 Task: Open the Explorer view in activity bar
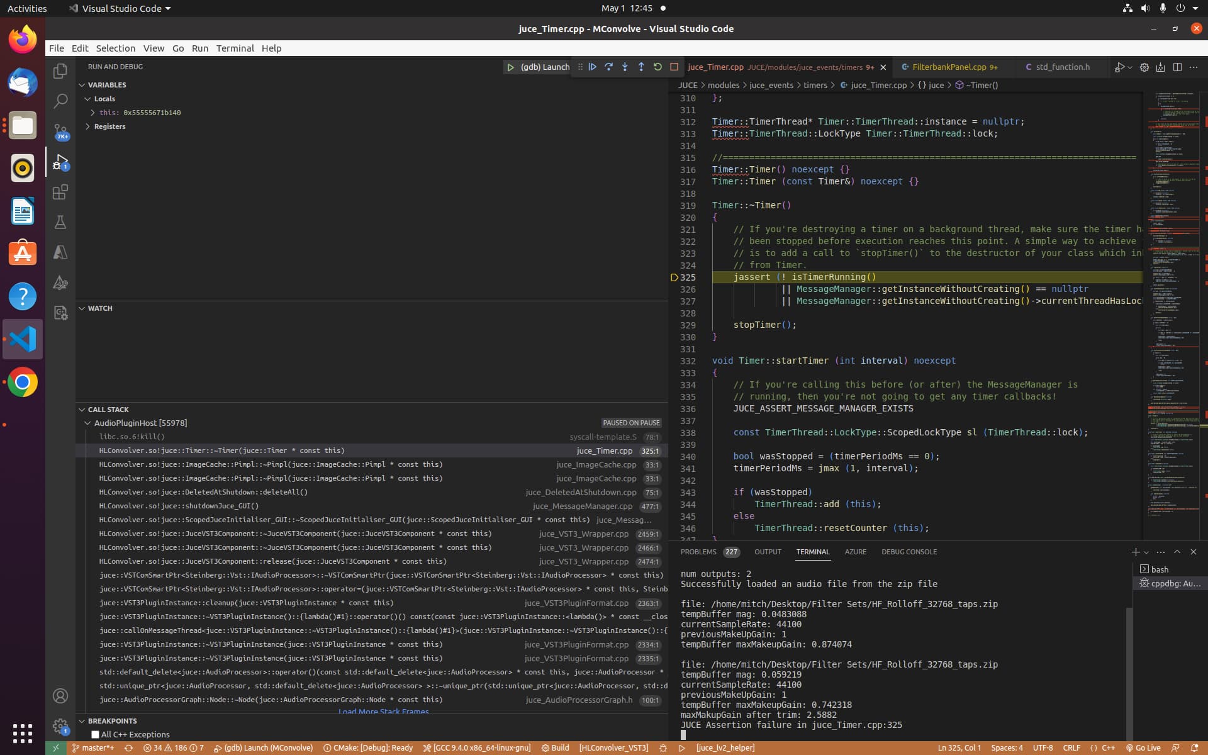click(60, 71)
